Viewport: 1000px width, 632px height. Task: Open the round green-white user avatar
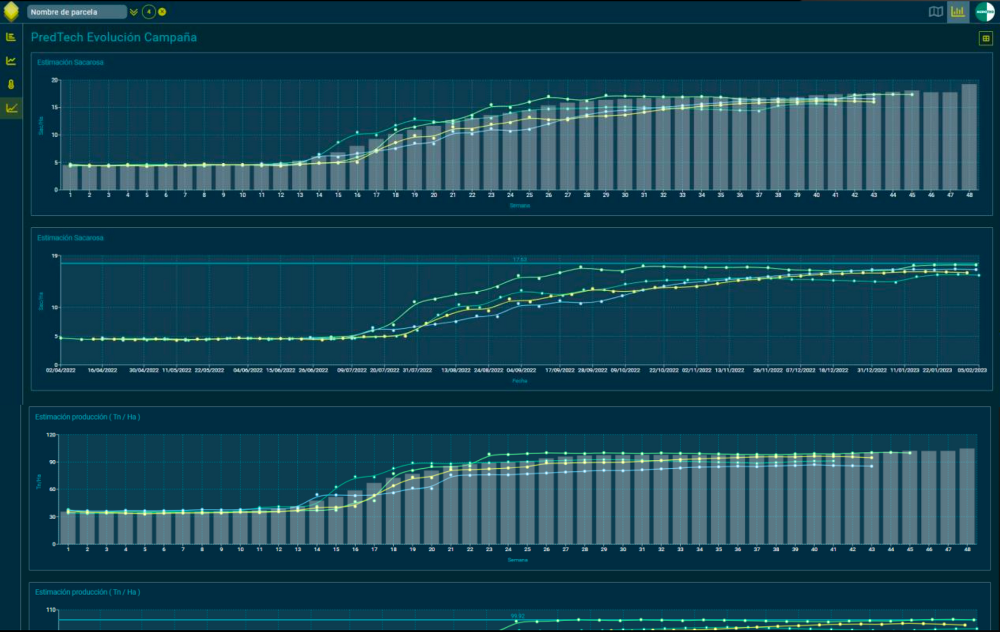point(985,11)
